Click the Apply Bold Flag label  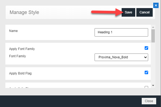pyautogui.click(x=20, y=73)
